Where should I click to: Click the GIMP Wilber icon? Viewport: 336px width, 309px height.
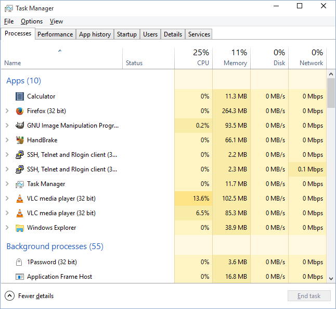pos(20,126)
